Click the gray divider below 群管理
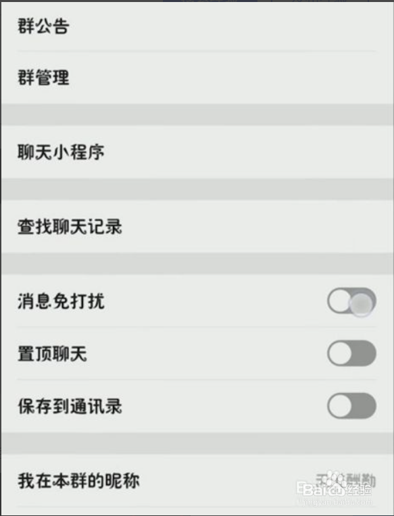 tap(197, 115)
